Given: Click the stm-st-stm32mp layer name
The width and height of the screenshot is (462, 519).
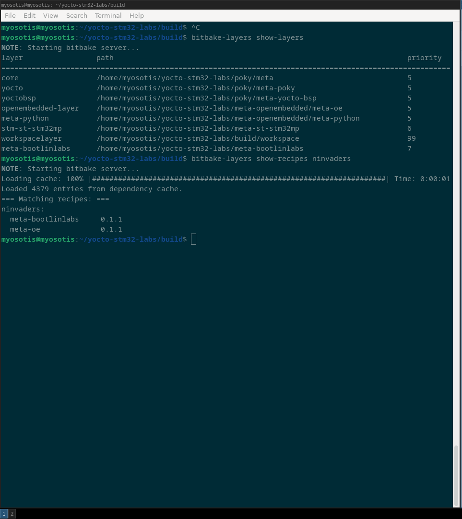Looking at the screenshot, I should [x=32, y=128].
